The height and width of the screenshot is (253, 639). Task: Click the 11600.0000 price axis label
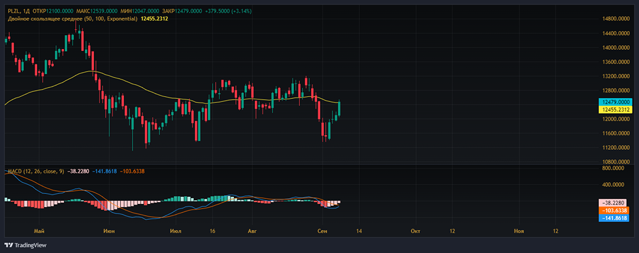(617, 133)
